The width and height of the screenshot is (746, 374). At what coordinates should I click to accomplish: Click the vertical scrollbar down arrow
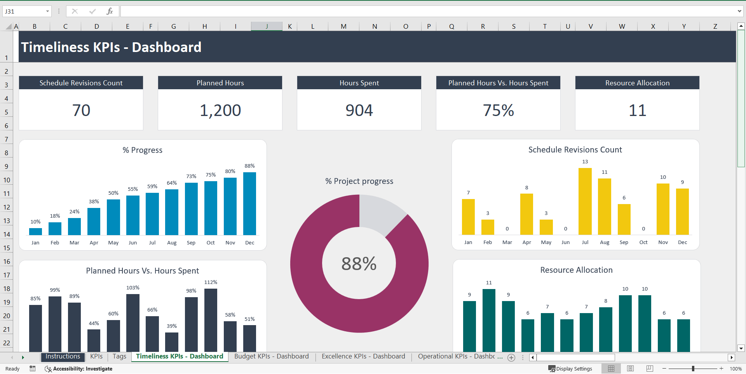tap(741, 348)
